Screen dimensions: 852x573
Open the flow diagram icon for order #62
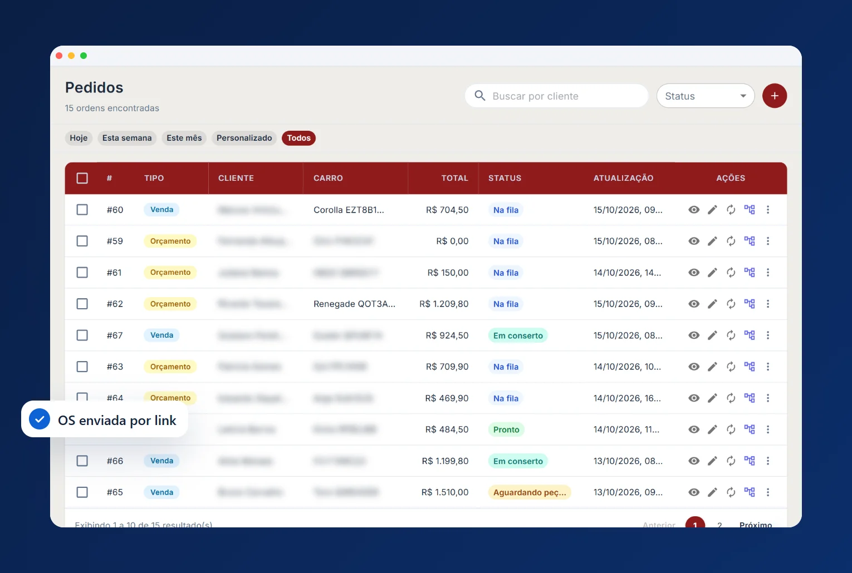(x=750, y=304)
